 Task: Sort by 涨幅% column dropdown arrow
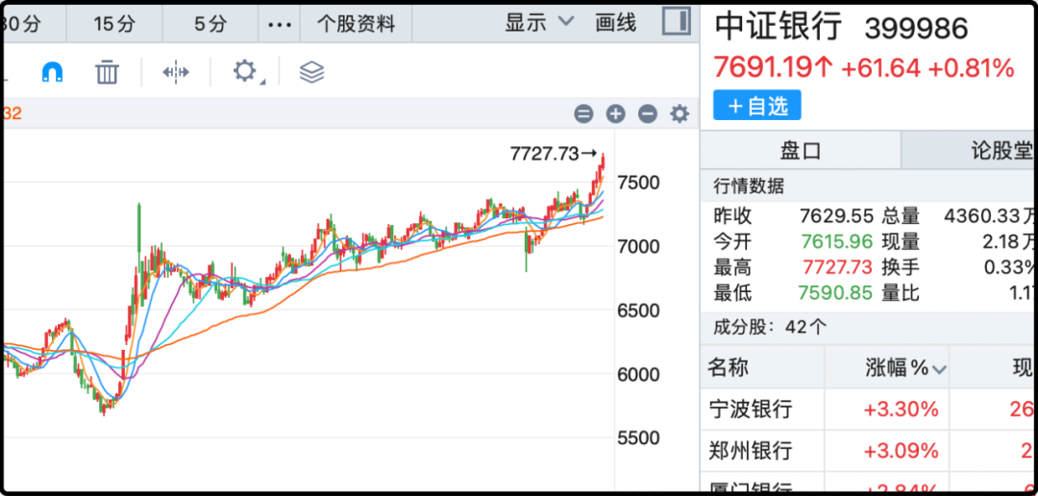coord(939,369)
